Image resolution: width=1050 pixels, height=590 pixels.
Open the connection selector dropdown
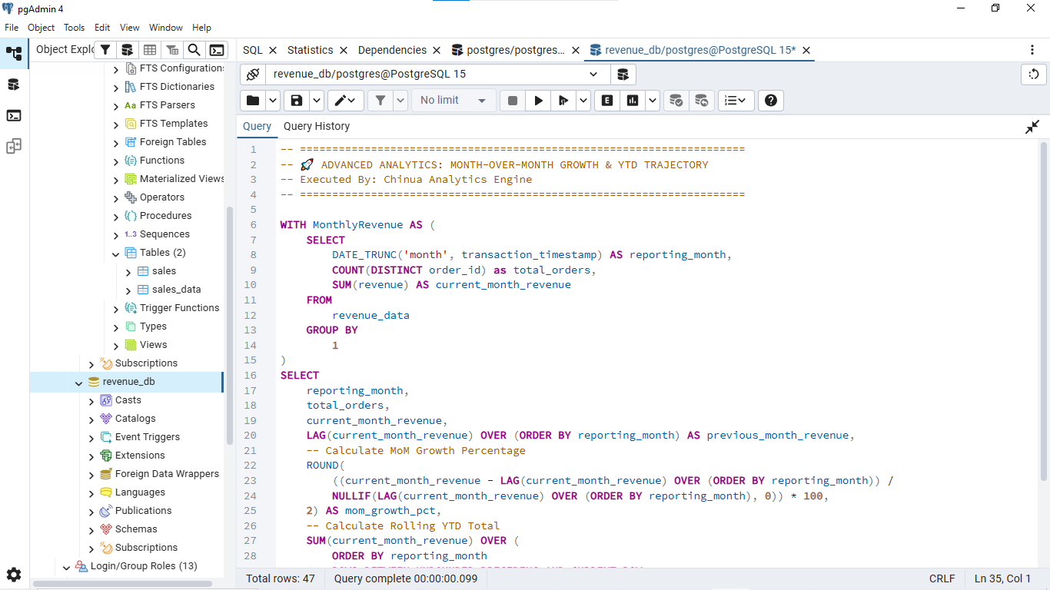pos(437,75)
